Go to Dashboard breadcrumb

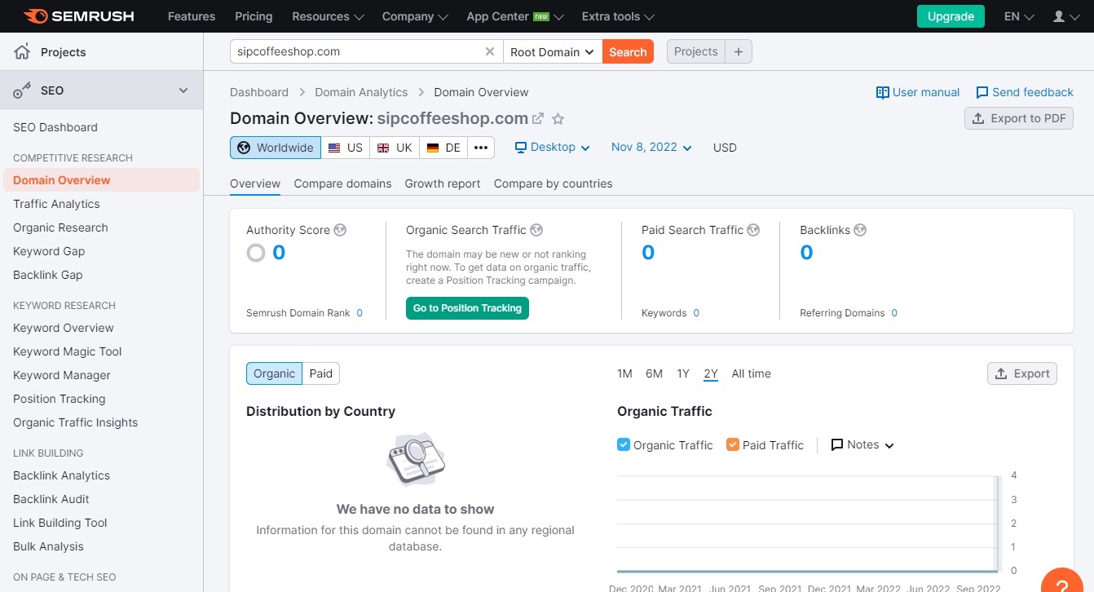(x=259, y=92)
